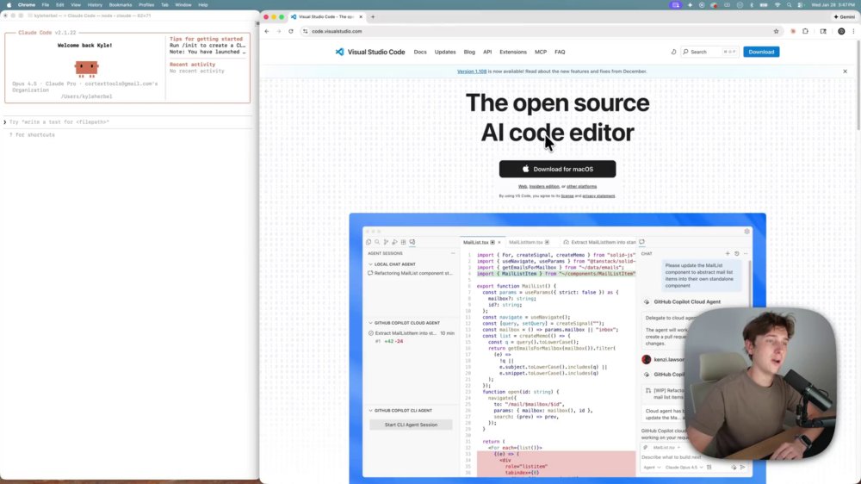Screen dimensions: 861x484
Task: Click Explorer icon in VS Code preview
Action: (369, 242)
